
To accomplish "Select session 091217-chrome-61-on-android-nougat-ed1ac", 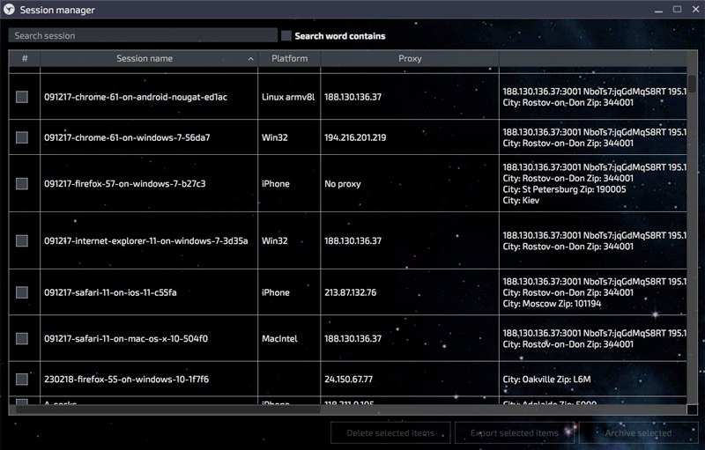I will [136, 97].
